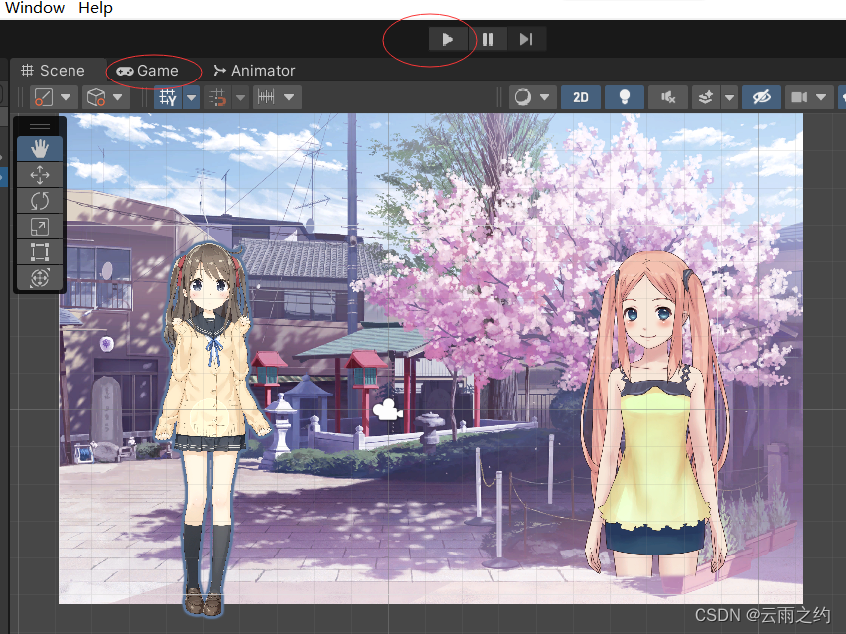Click the tool handle position (pivot) icon

point(43,97)
